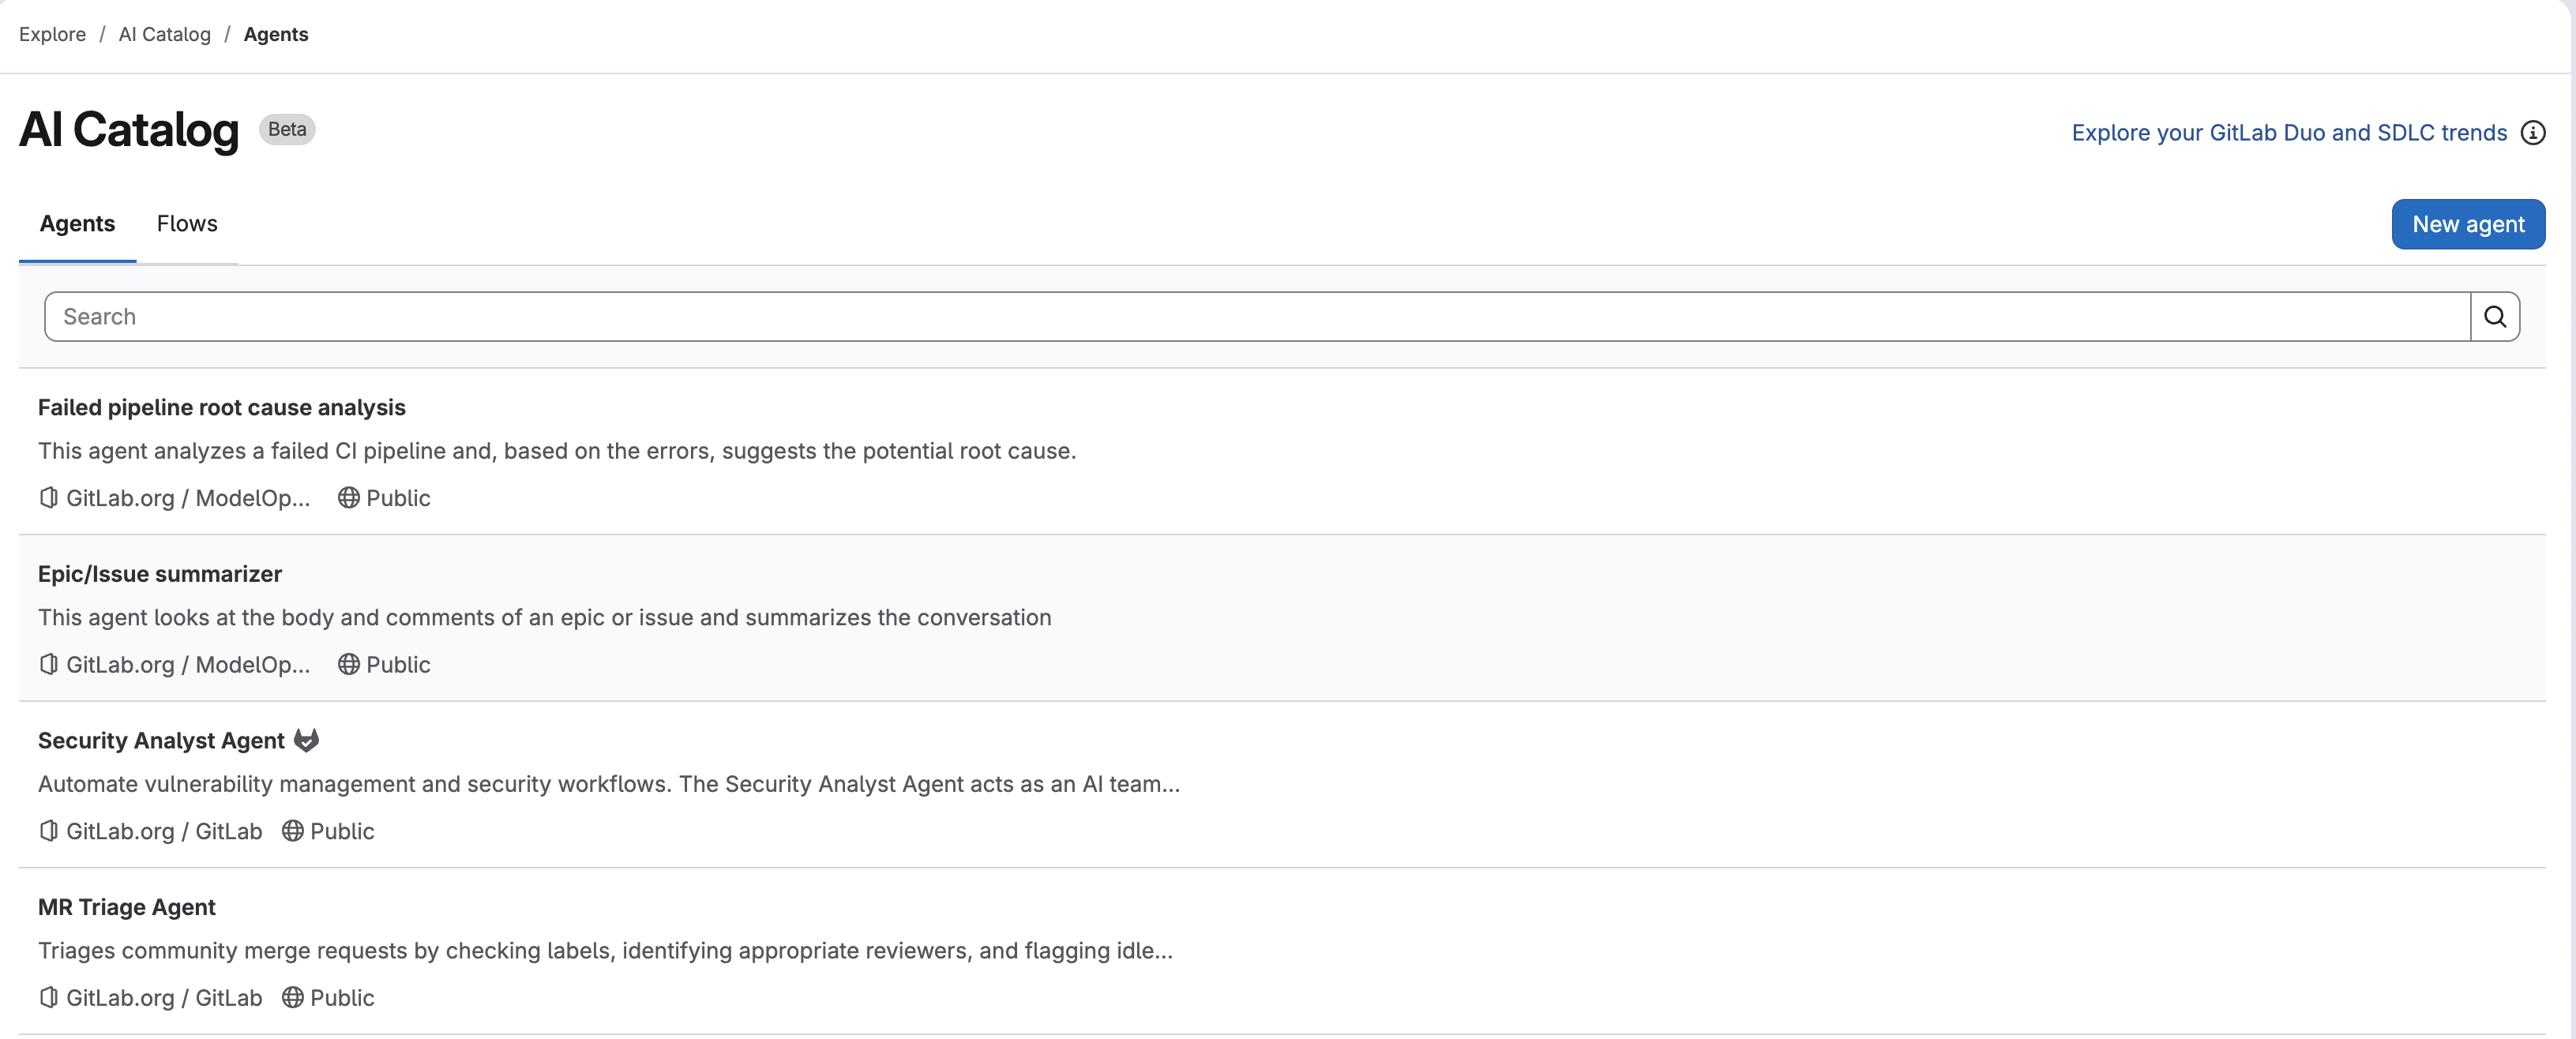
Task: Open the Epic/Issue summarizer agent
Action: (160, 574)
